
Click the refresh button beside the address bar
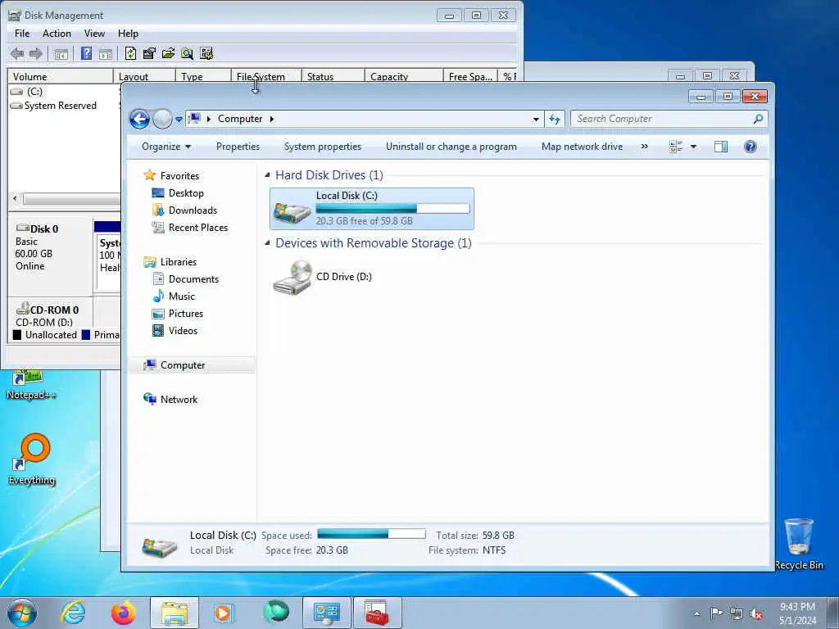coord(555,119)
